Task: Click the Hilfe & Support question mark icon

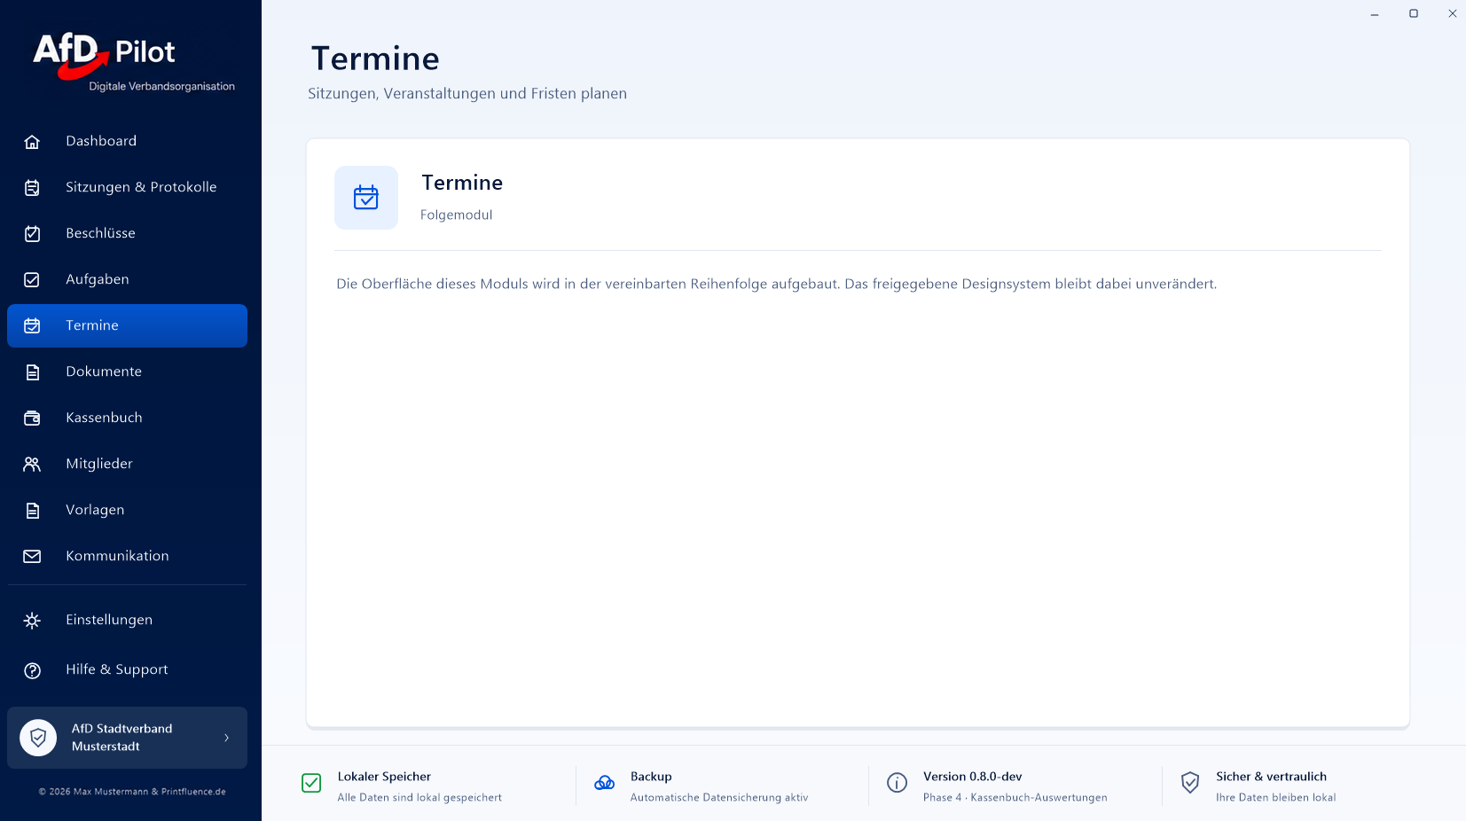Action: coord(32,670)
